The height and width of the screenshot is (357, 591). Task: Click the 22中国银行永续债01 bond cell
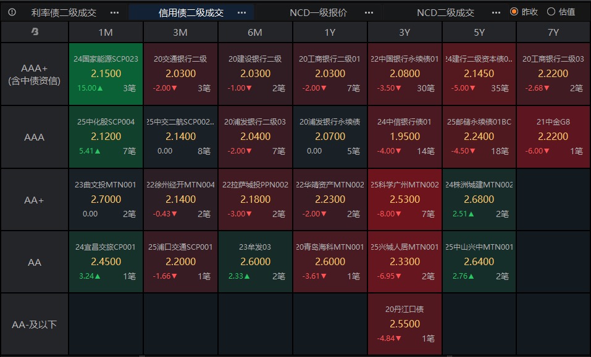[x=404, y=74]
